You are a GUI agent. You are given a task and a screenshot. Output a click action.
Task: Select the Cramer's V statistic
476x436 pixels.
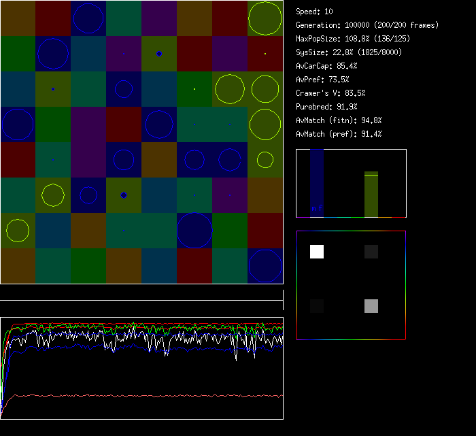tap(331, 93)
